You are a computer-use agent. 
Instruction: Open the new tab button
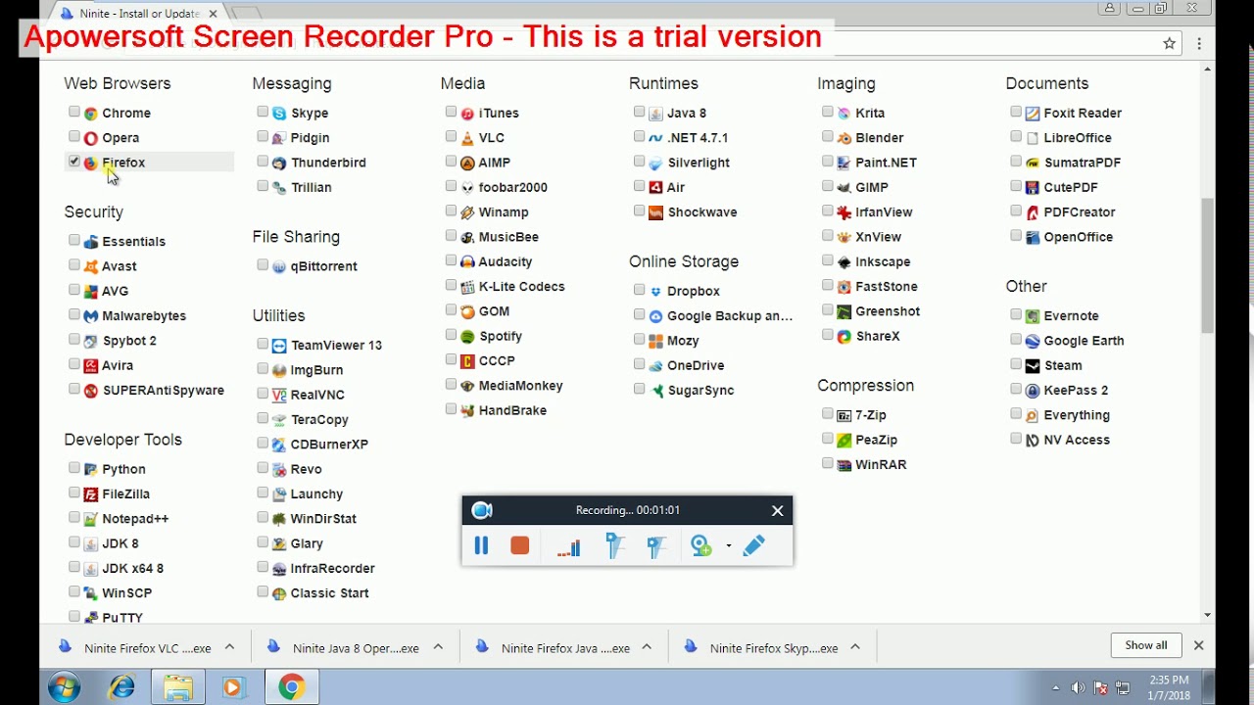pyautogui.click(x=247, y=14)
